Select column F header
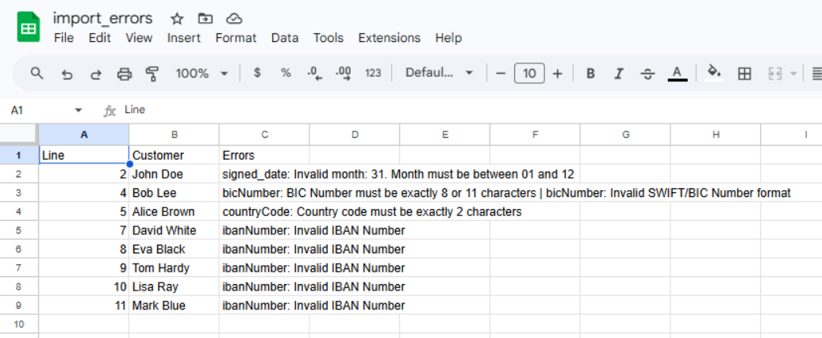Image resolution: width=822 pixels, height=338 pixels. (535, 135)
